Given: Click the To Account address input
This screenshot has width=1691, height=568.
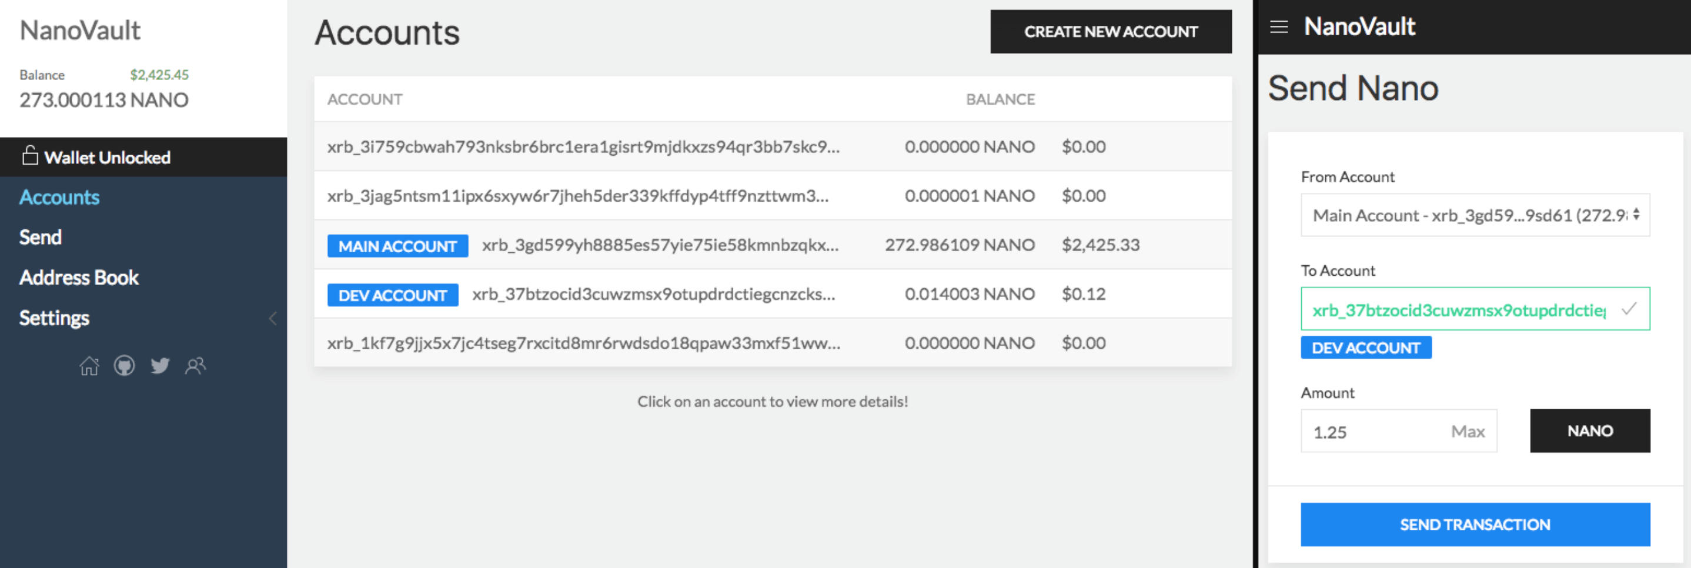Looking at the screenshot, I should tap(1458, 309).
